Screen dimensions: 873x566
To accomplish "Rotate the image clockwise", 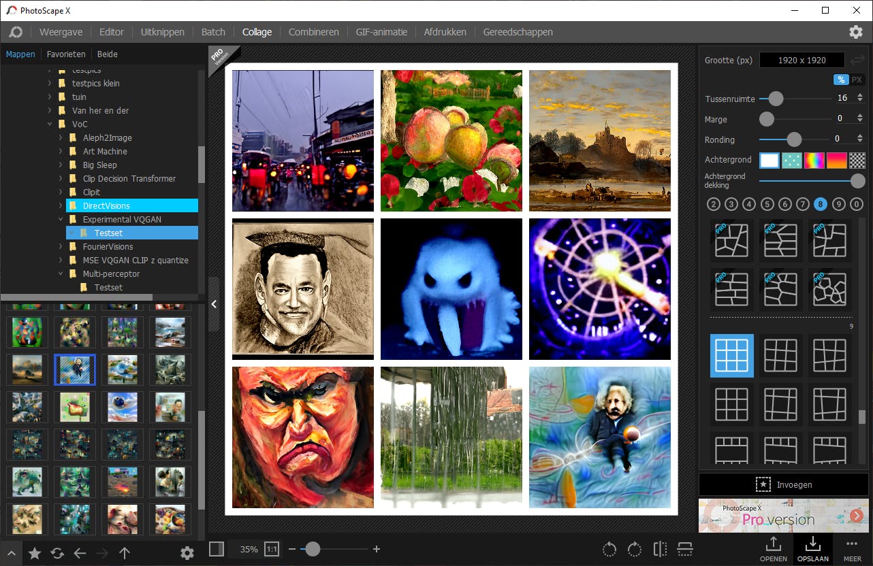I will pyautogui.click(x=635, y=549).
